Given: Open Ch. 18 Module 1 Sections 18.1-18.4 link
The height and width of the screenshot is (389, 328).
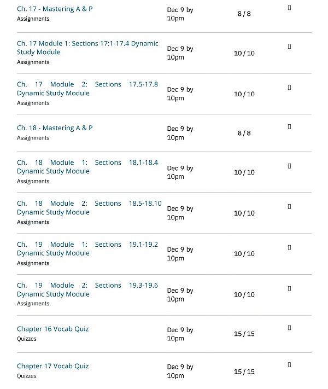Looking at the screenshot, I should pyautogui.click(x=87, y=167).
